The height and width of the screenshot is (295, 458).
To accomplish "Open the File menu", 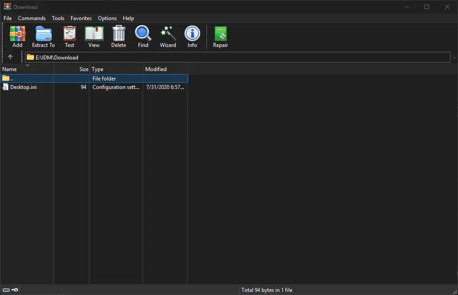I will pos(8,18).
